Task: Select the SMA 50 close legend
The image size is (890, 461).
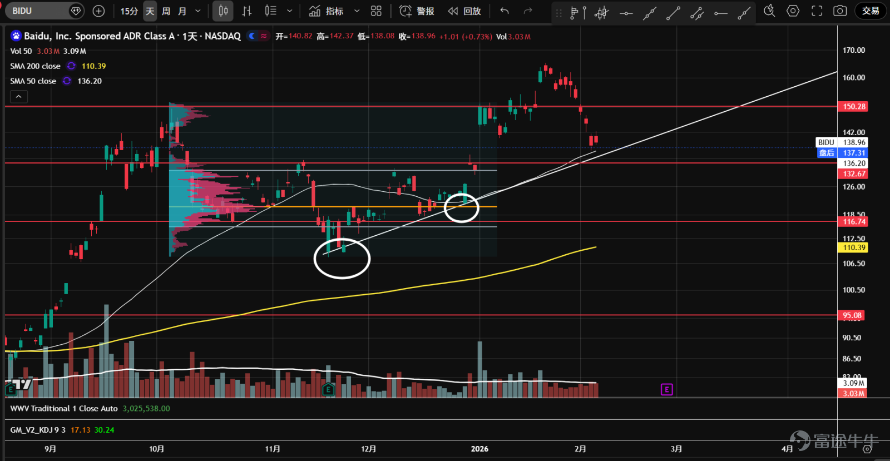Action: click(x=33, y=81)
